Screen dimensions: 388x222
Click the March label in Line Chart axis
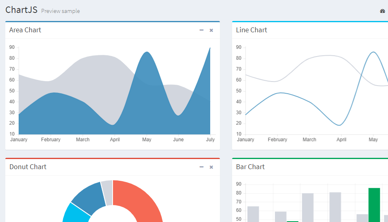coord(309,140)
